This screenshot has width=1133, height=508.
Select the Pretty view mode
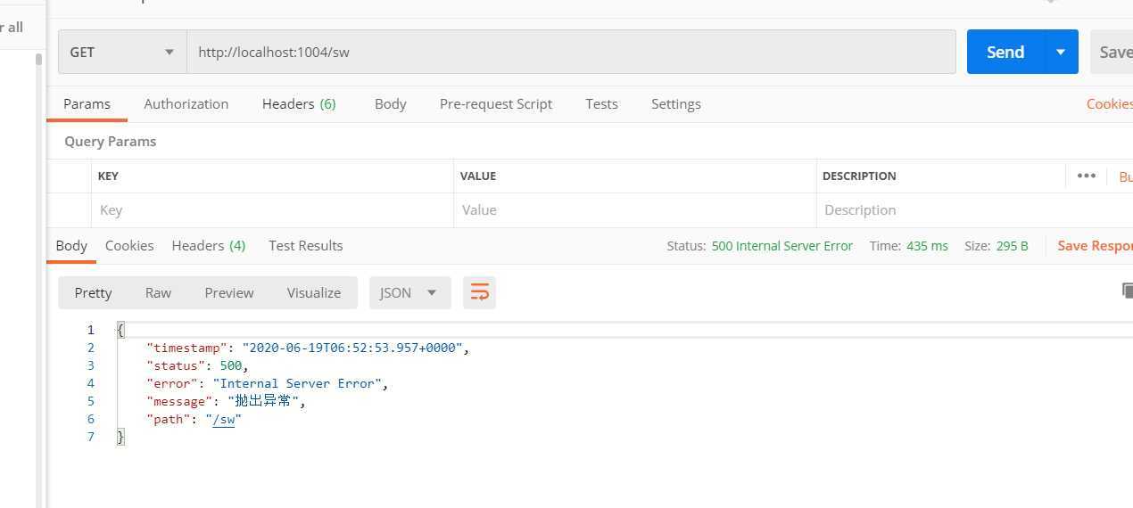click(94, 292)
